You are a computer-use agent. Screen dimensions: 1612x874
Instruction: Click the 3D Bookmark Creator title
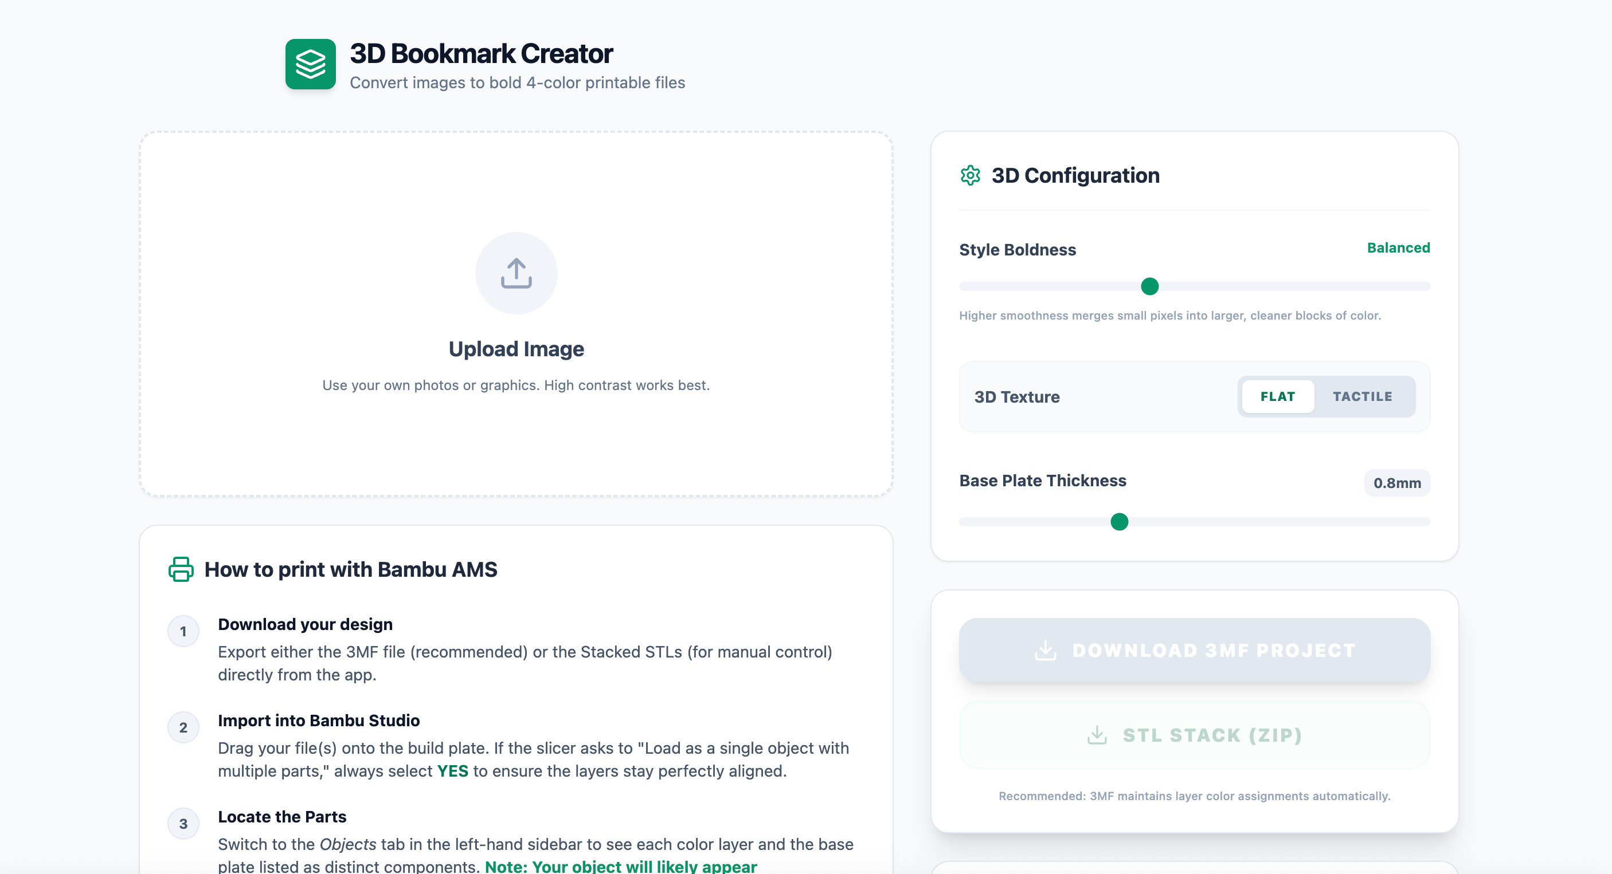pos(480,54)
